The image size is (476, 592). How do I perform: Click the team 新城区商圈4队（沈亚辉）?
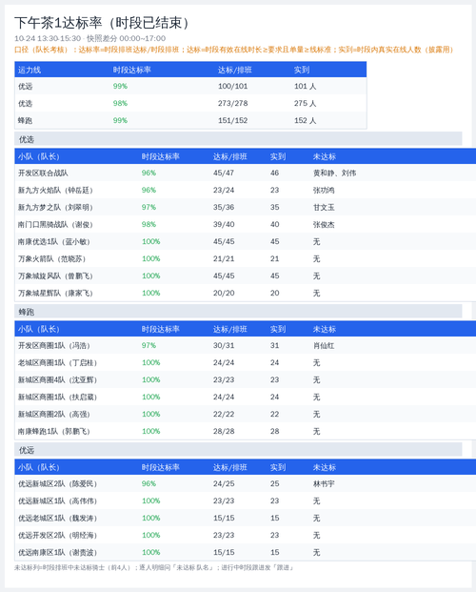(58, 379)
